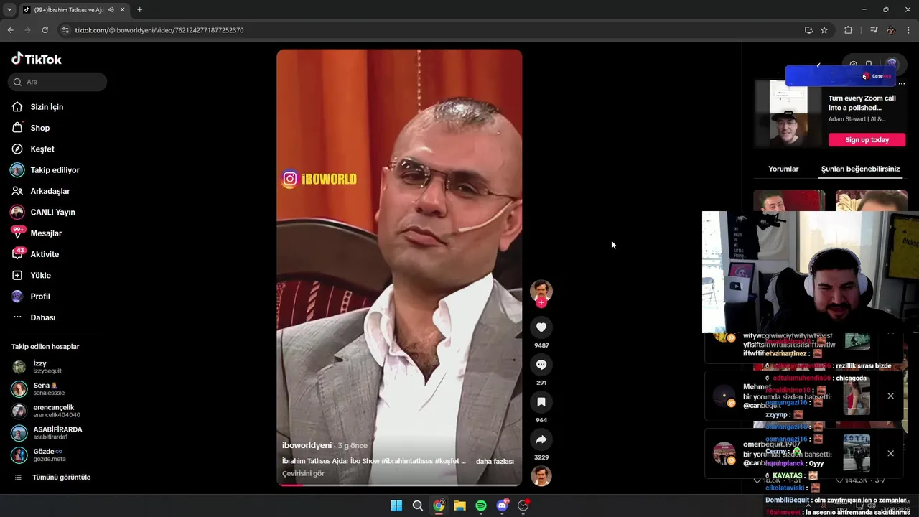The image size is (919, 517).
Task: Open Chrome profile avatar
Action: (x=891, y=30)
